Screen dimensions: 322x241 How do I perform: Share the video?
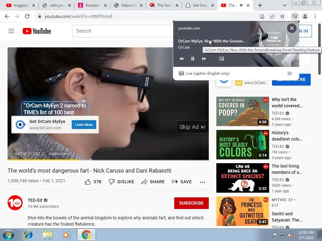[x=153, y=182]
